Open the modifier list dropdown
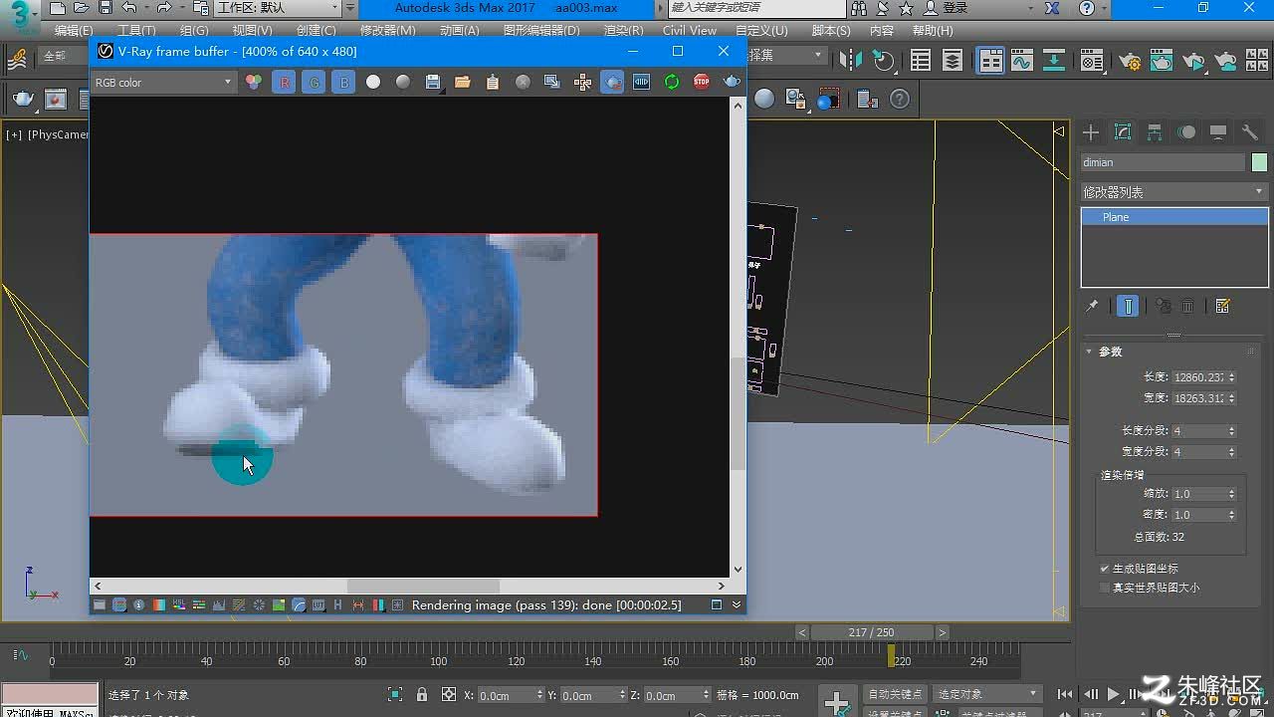 1174,191
